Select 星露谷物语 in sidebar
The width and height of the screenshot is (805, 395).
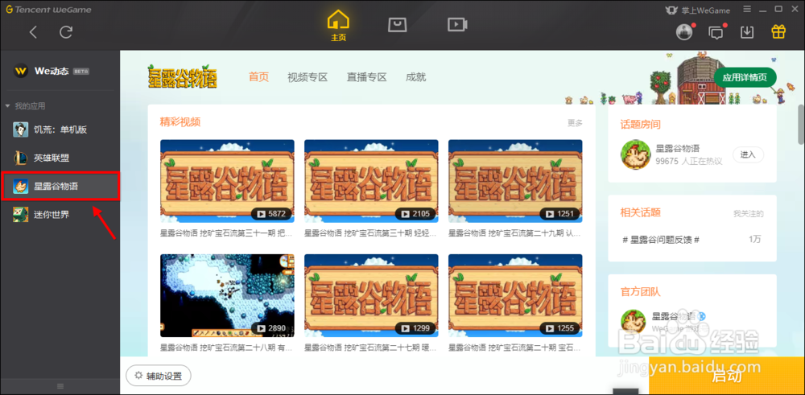[x=60, y=186]
